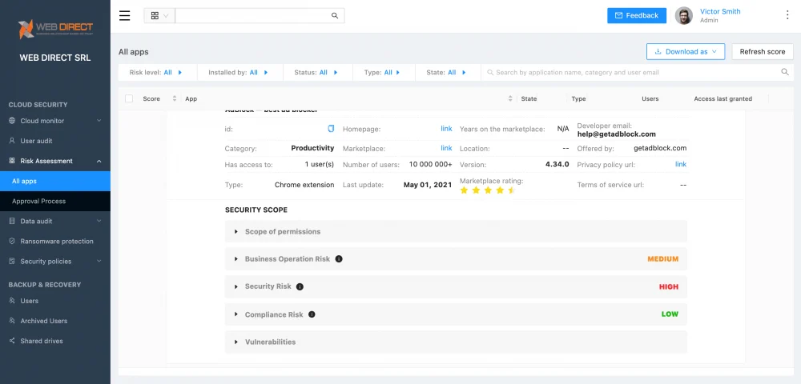Expand the Compliance Risk section

pos(456,314)
